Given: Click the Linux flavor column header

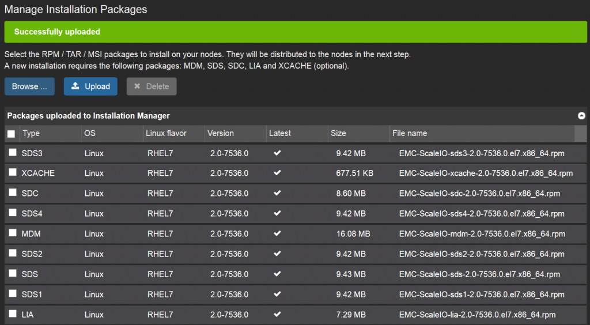Looking at the screenshot, I should pos(166,133).
